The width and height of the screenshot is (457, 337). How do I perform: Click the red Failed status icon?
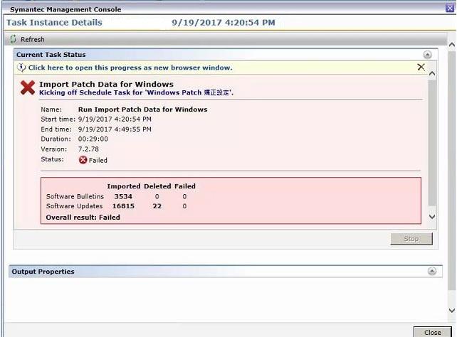[x=83, y=160]
